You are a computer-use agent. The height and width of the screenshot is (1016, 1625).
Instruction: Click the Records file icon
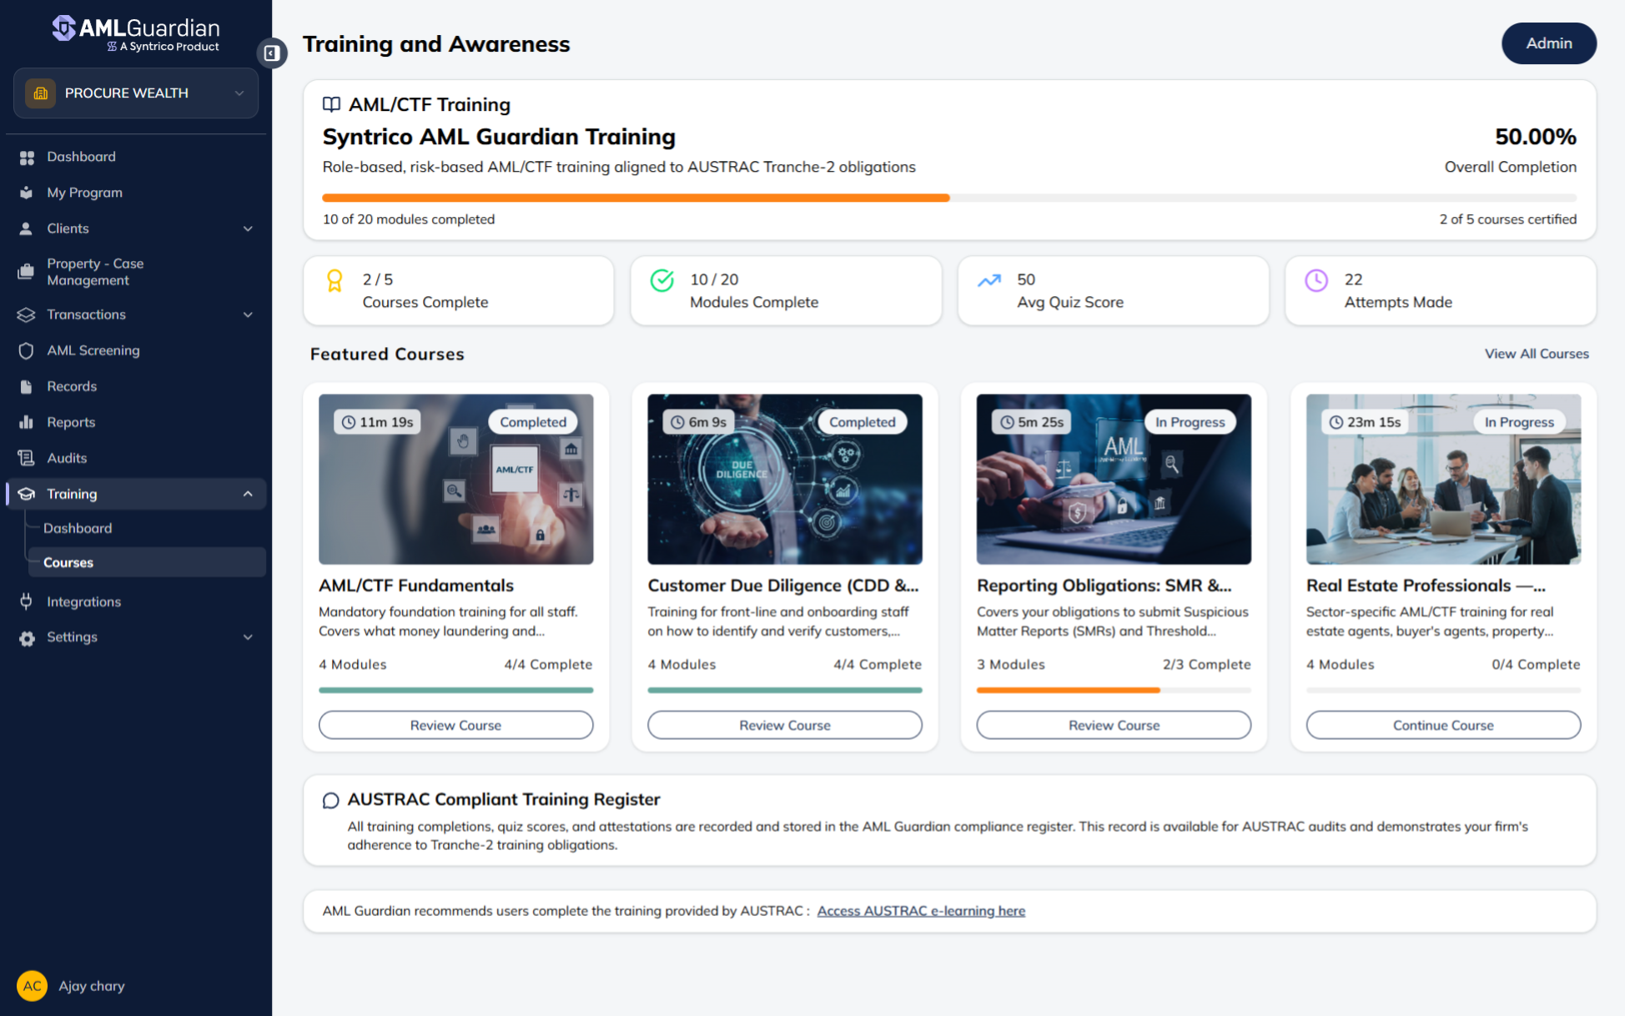click(27, 386)
